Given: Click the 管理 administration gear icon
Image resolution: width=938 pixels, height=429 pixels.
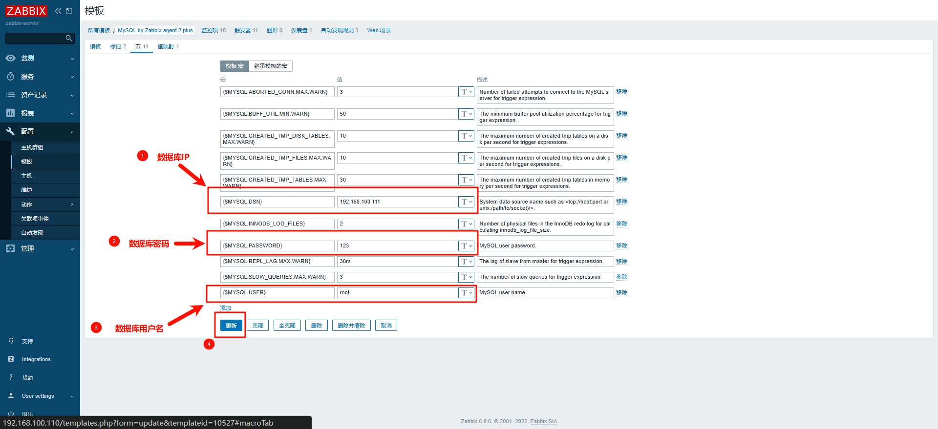Looking at the screenshot, I should click(x=10, y=248).
